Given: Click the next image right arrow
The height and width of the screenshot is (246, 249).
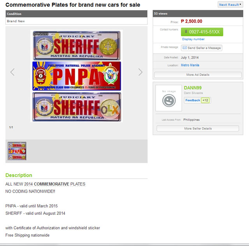Looking at the screenshot, I should coord(140,72).
